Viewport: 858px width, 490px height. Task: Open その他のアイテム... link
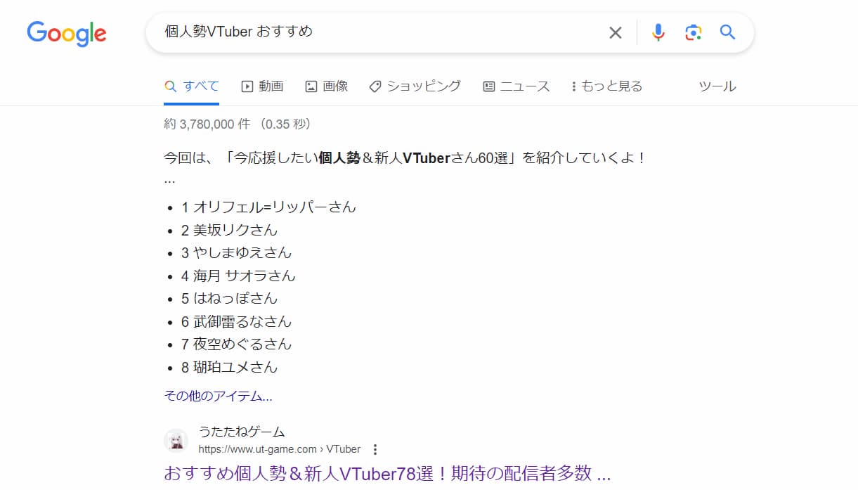tap(219, 396)
